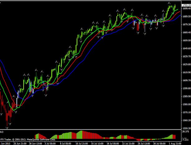Image resolution: width=191 pixels, height=145 pixels.
Task: Click the current price tag 1703.20
Action: coord(186,5)
